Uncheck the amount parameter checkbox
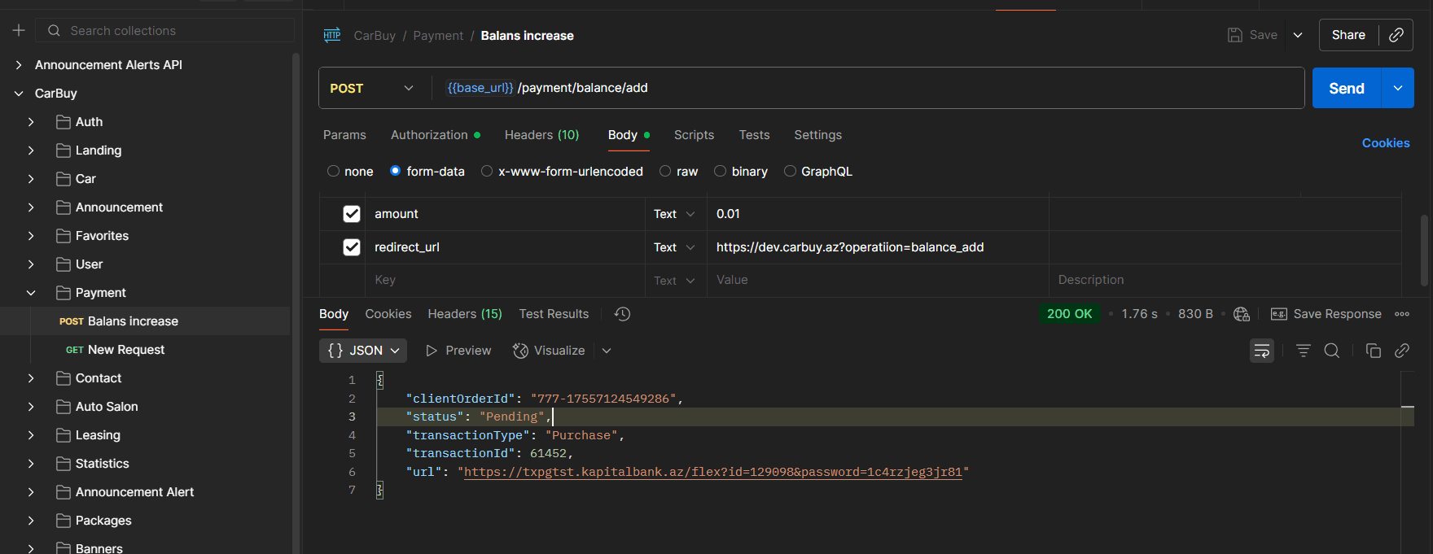Viewport: 1433px width, 554px height. (x=352, y=214)
